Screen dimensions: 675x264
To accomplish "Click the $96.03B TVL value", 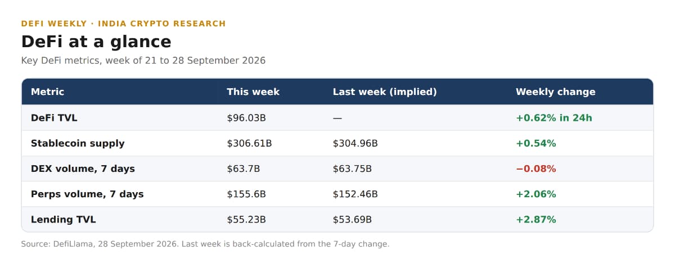I will click(246, 118).
